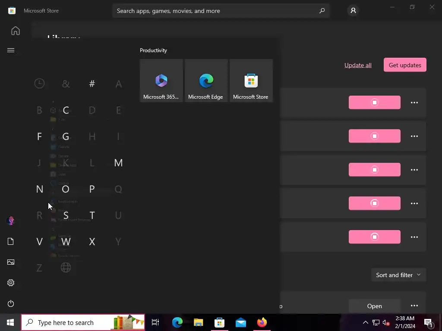The image size is (442, 331).
Task: Open the Mail app from the taskbar
Action: (241, 322)
